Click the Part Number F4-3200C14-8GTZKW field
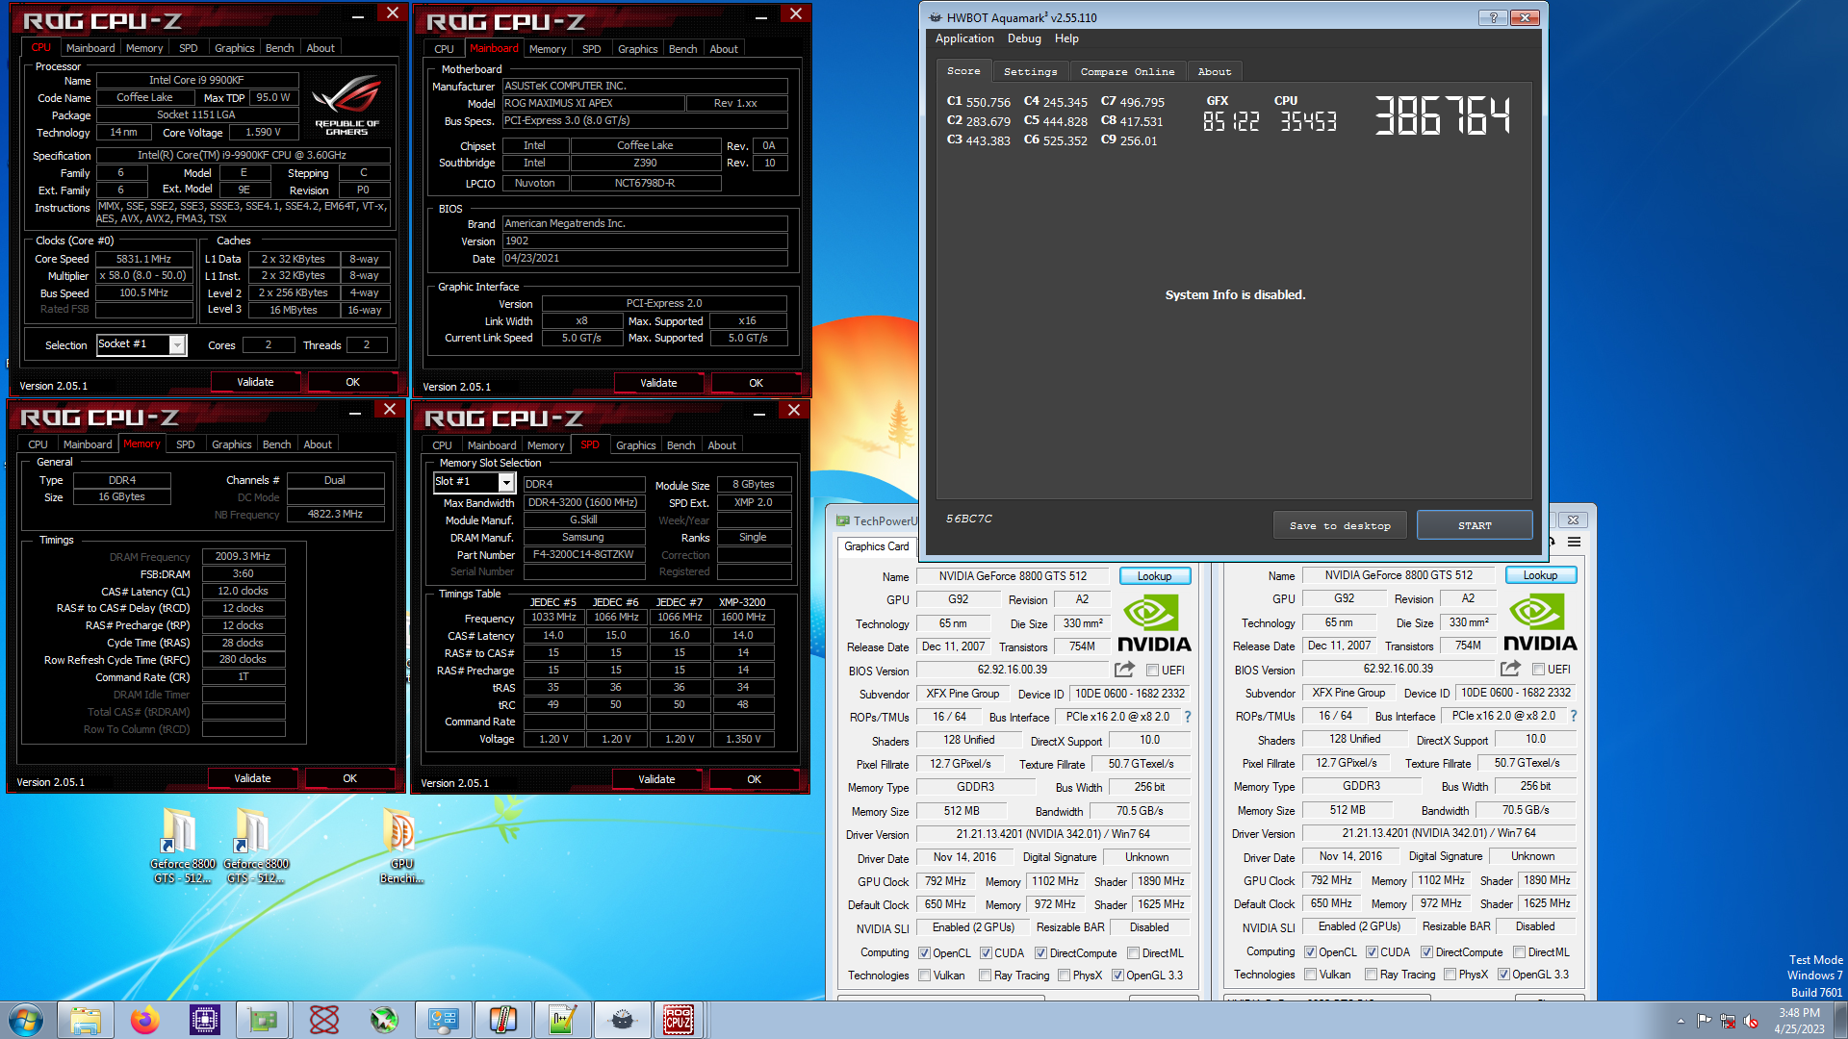Screen dimensions: 1848x1039 point(583,555)
